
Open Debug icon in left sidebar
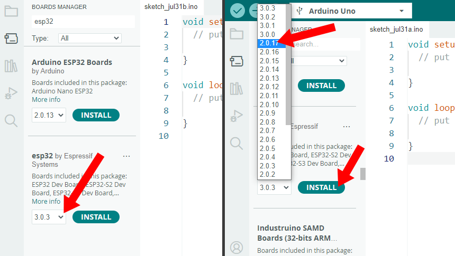(x=11, y=93)
